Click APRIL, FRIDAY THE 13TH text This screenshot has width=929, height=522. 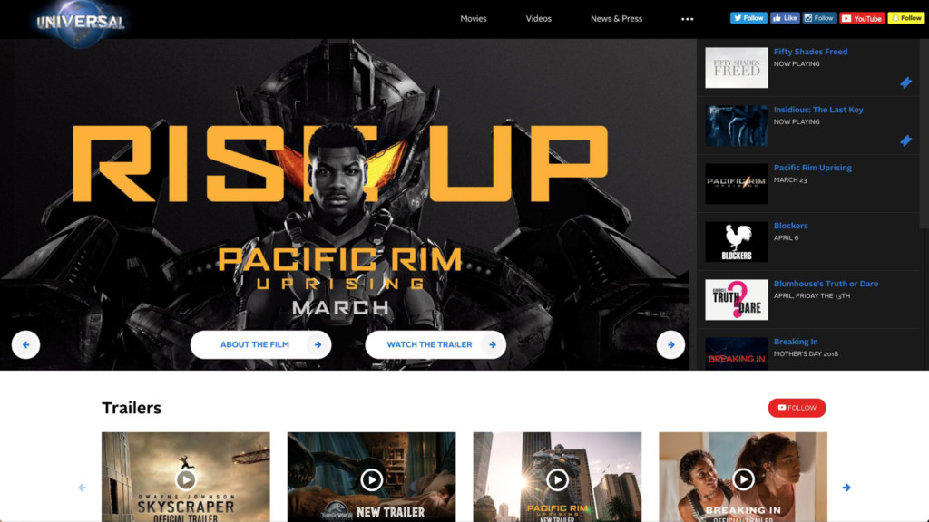[x=812, y=296]
